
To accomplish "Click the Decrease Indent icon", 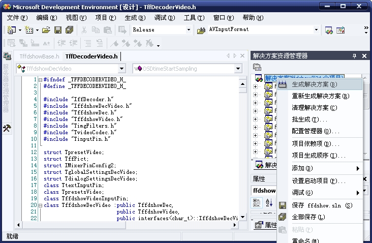I will tap(61, 43).
